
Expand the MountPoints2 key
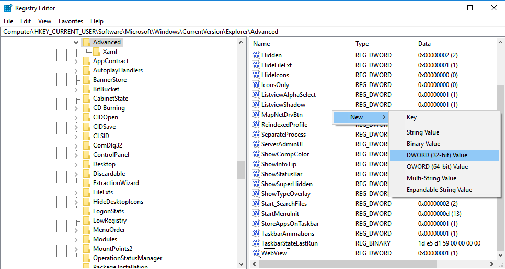[76, 249]
